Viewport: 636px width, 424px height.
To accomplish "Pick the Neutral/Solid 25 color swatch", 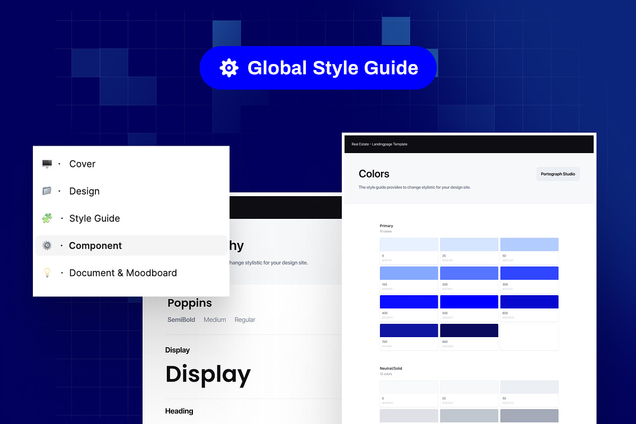I will pyautogui.click(x=469, y=387).
